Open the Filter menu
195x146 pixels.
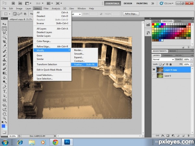[46, 8]
